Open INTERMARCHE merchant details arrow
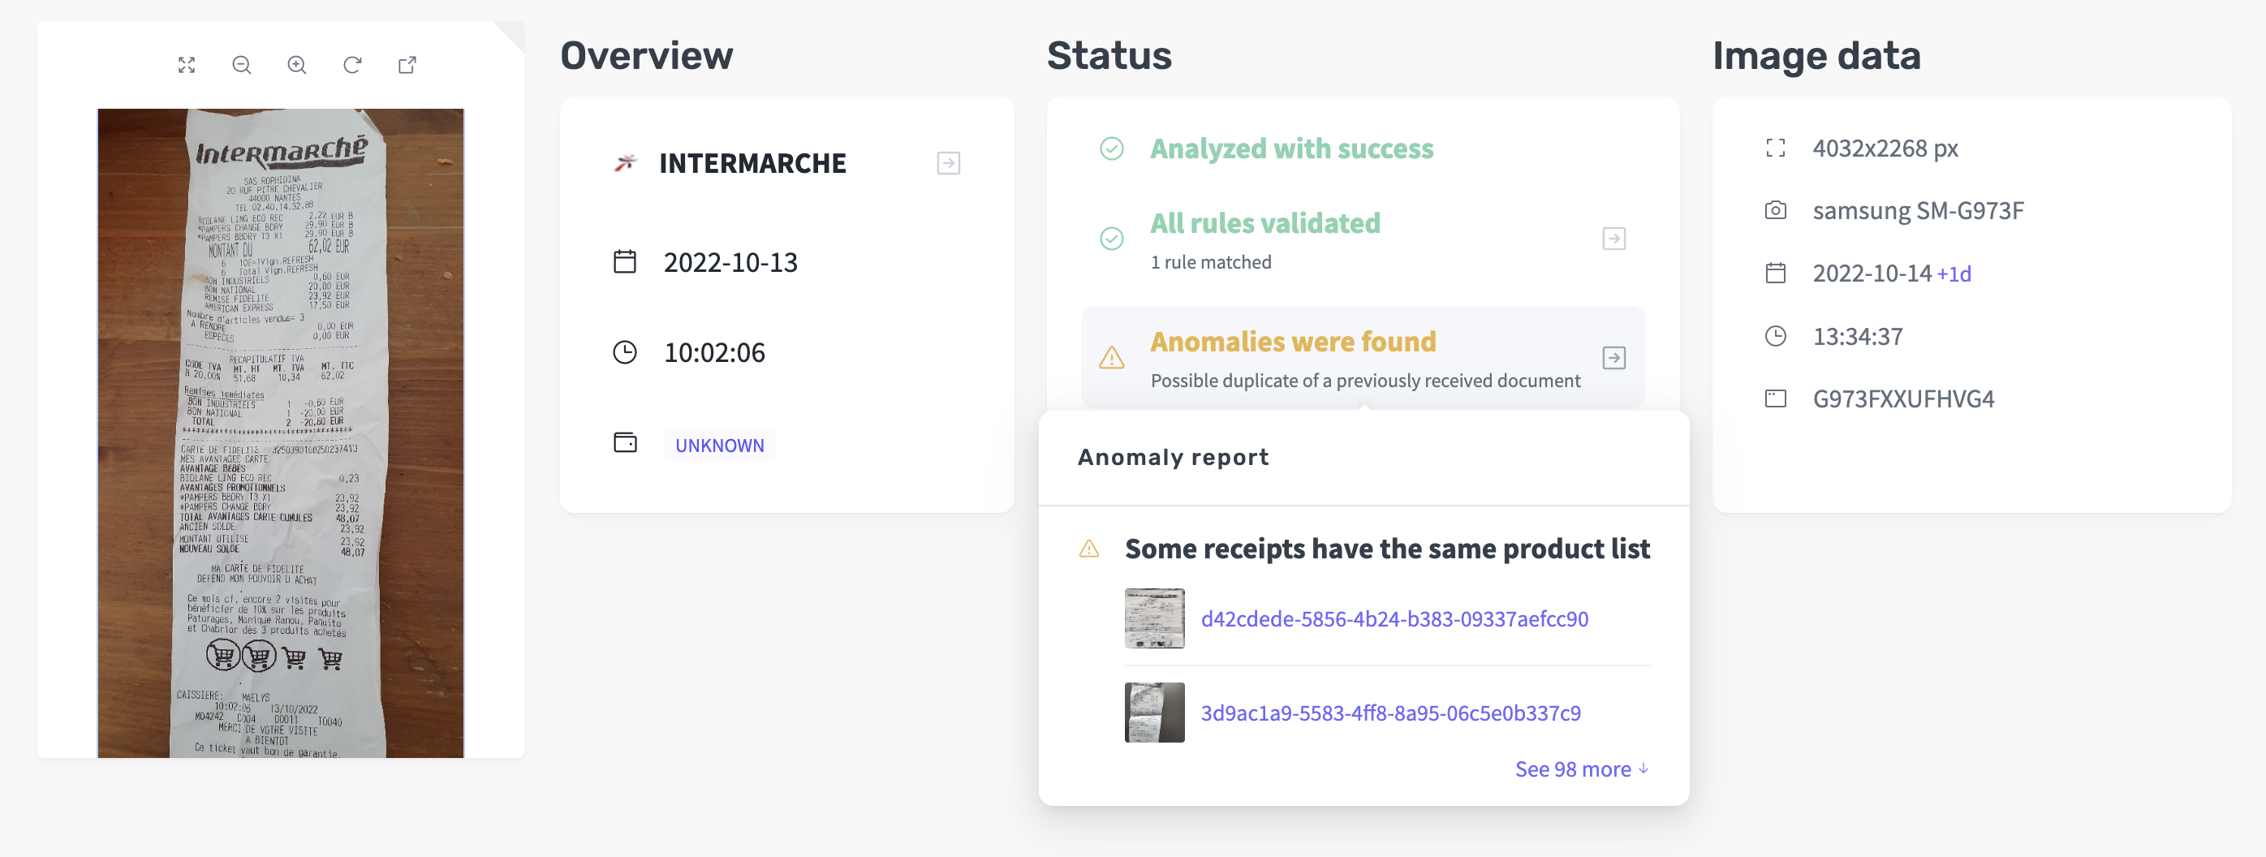 (948, 164)
